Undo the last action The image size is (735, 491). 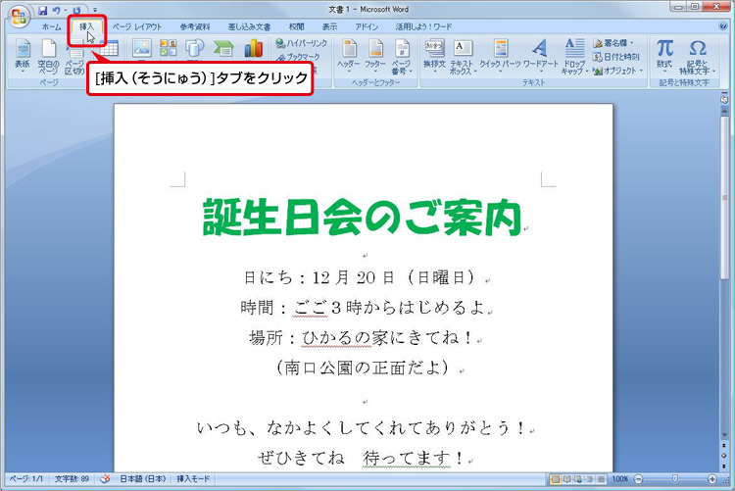point(56,10)
